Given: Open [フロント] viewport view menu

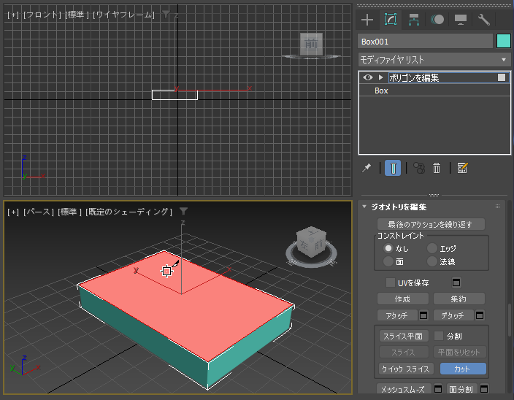Looking at the screenshot, I should [42, 15].
